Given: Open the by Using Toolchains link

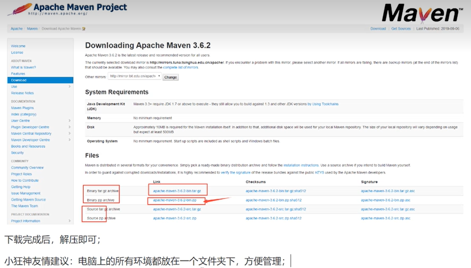Looking at the screenshot, I should 323,104.
